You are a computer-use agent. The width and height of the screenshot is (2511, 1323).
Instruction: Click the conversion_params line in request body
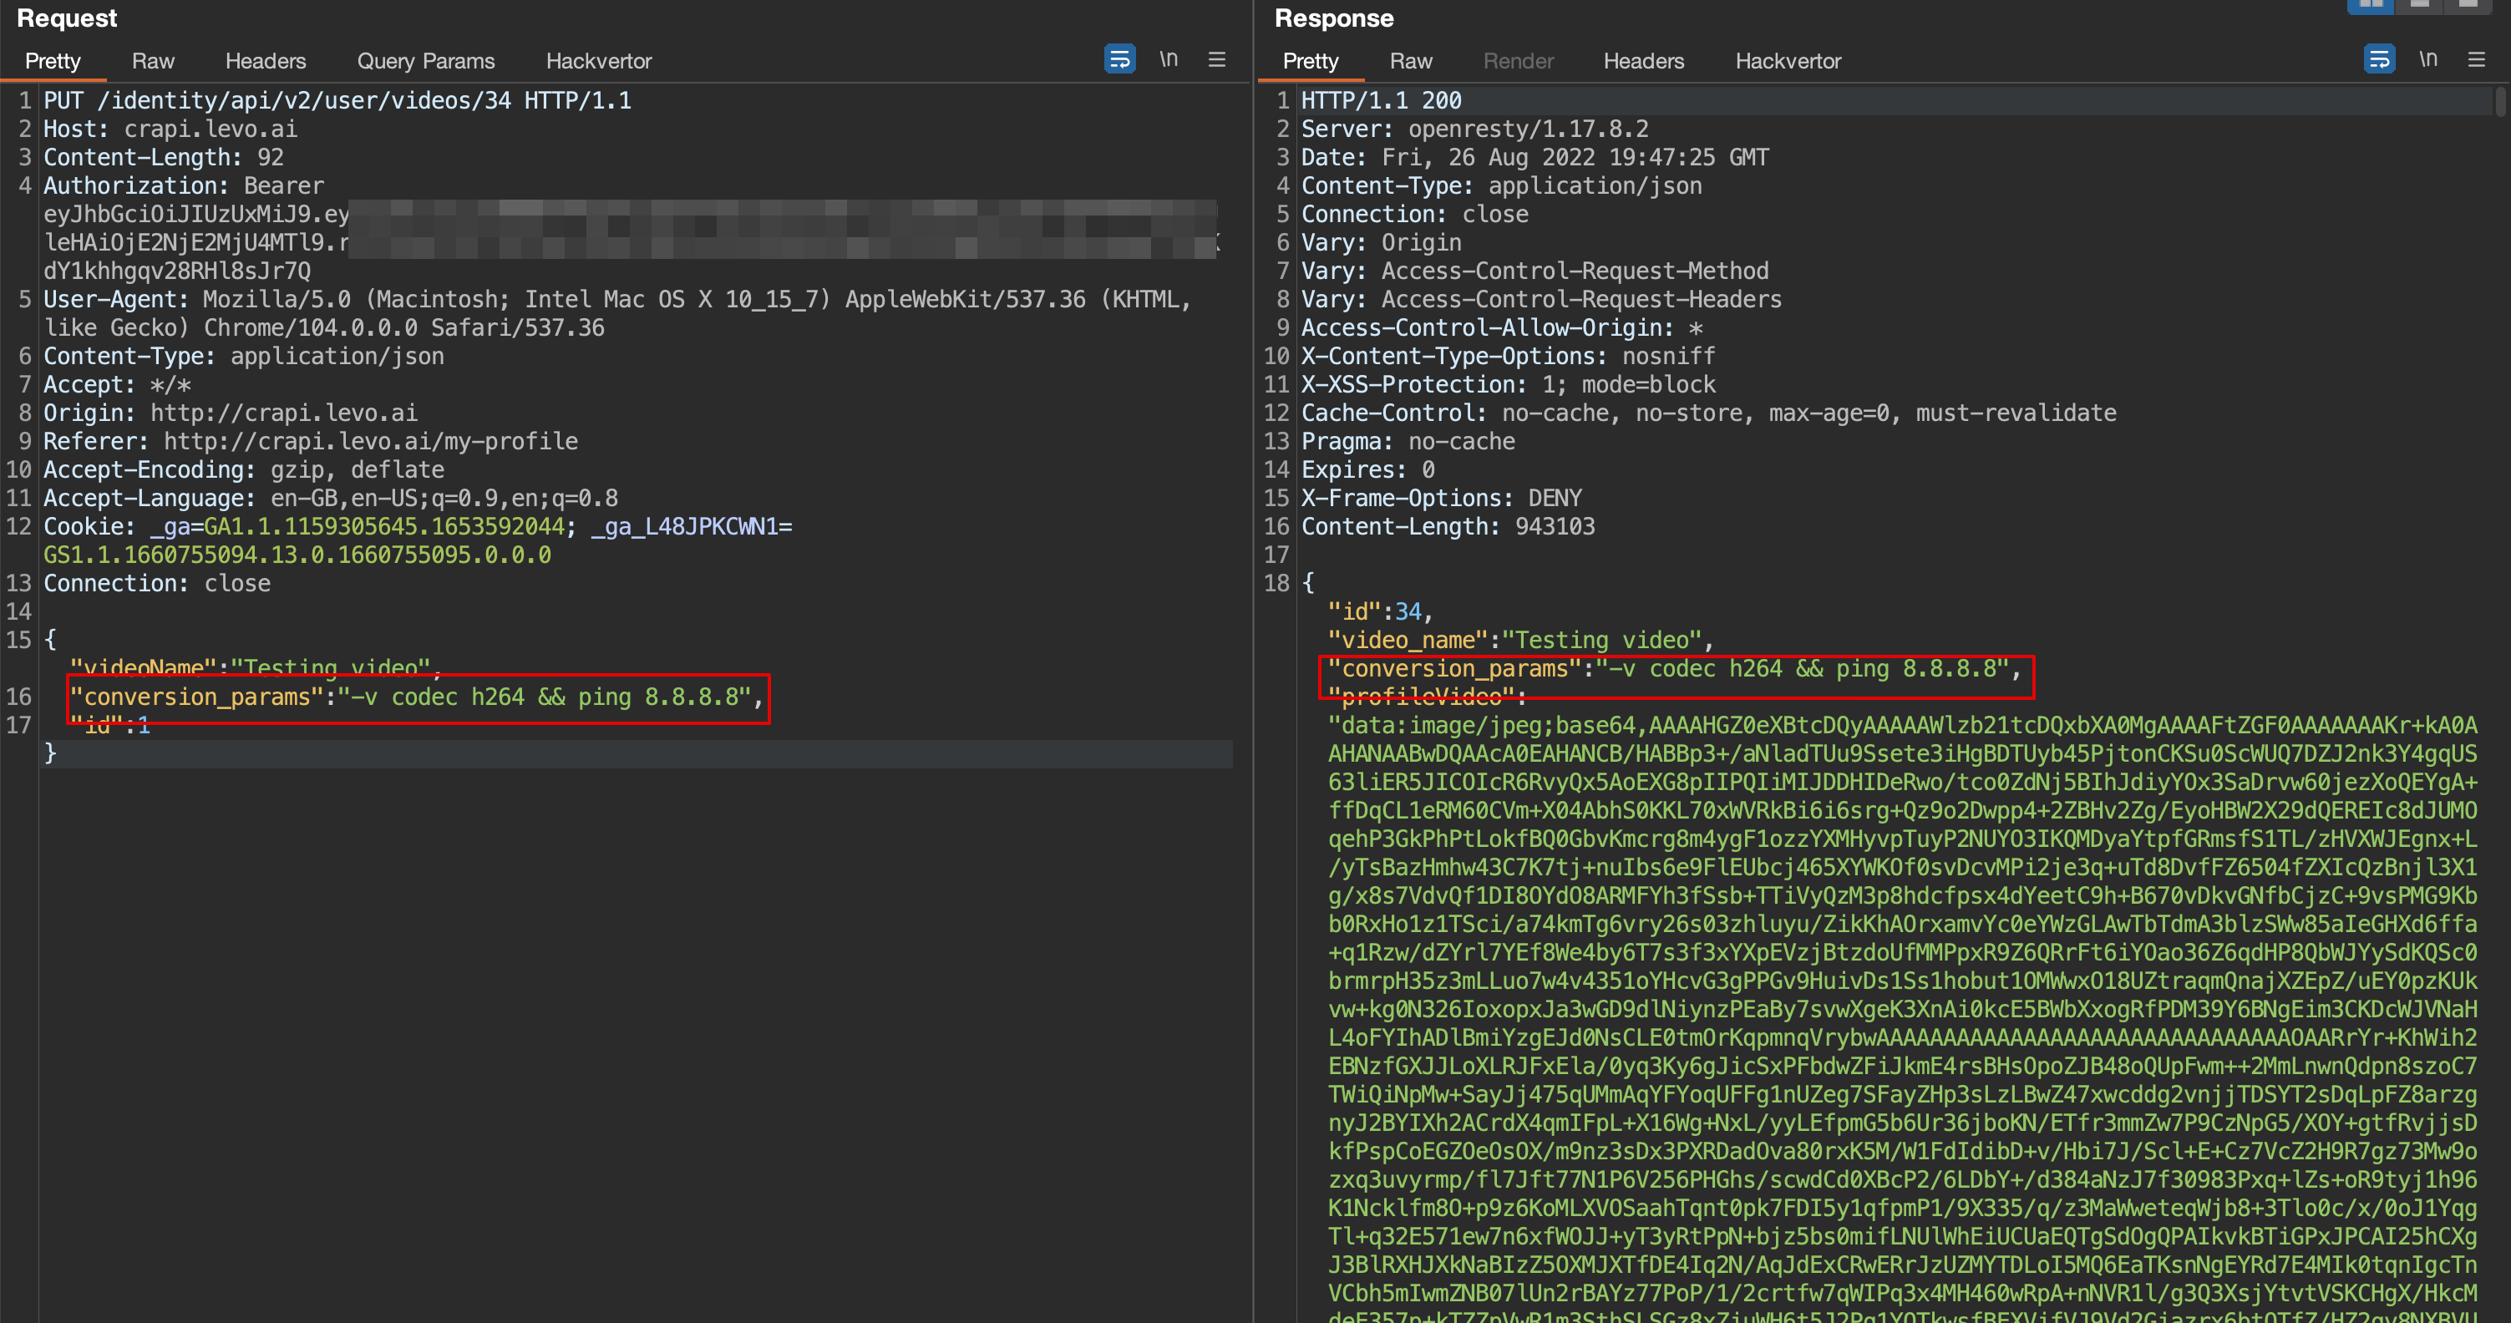[x=415, y=697]
